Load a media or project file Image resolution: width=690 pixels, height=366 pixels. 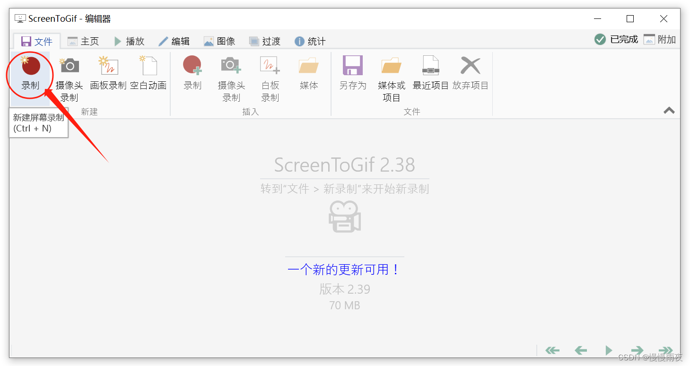392,75
